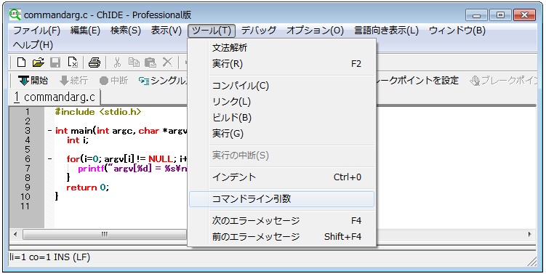Image resolution: width=546 pixels, height=274 pixels.
Task: Click the ブレークポイントを設定 toolbar button
Action: tap(417, 81)
